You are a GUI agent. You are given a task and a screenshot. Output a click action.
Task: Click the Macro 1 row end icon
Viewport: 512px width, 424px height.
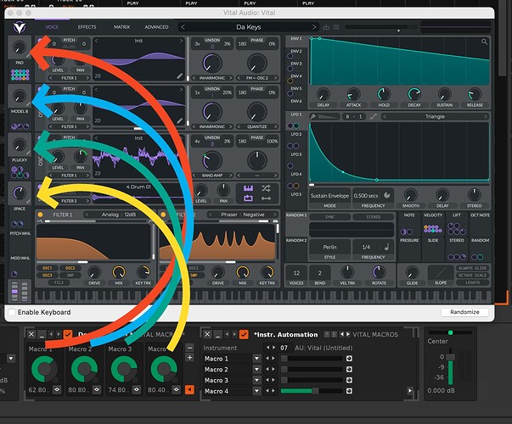(349, 359)
